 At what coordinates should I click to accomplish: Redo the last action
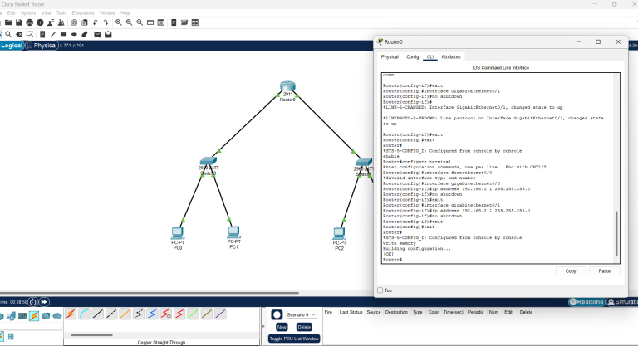coord(106,22)
